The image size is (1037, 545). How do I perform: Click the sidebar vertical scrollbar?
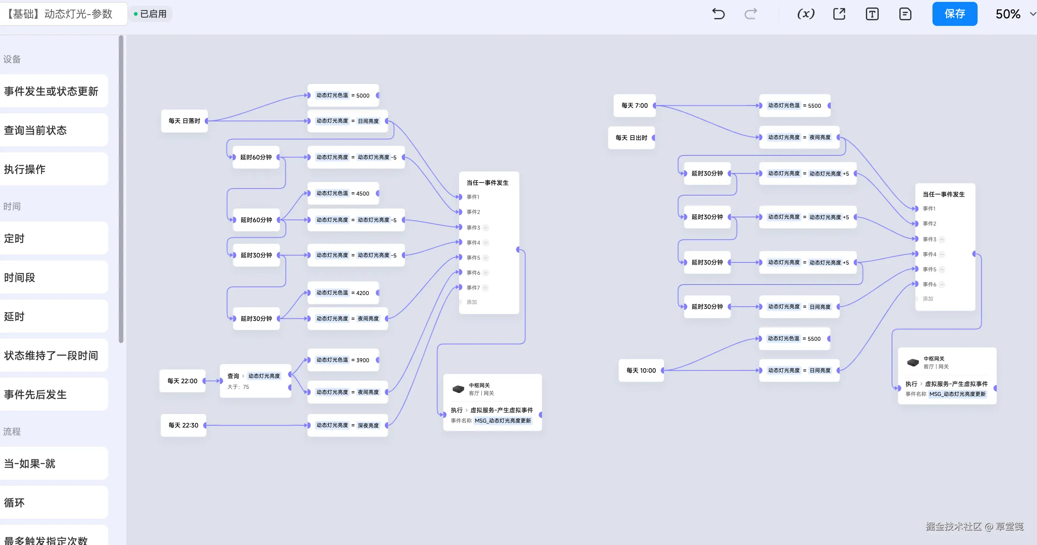[121, 189]
